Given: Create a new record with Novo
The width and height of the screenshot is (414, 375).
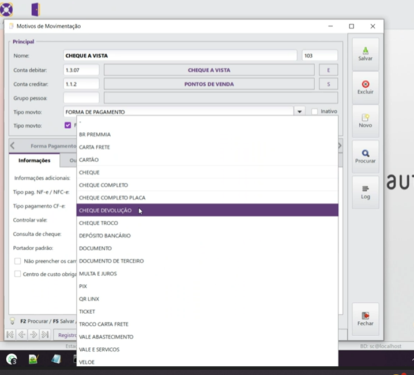Looking at the screenshot, I should tap(366, 121).
